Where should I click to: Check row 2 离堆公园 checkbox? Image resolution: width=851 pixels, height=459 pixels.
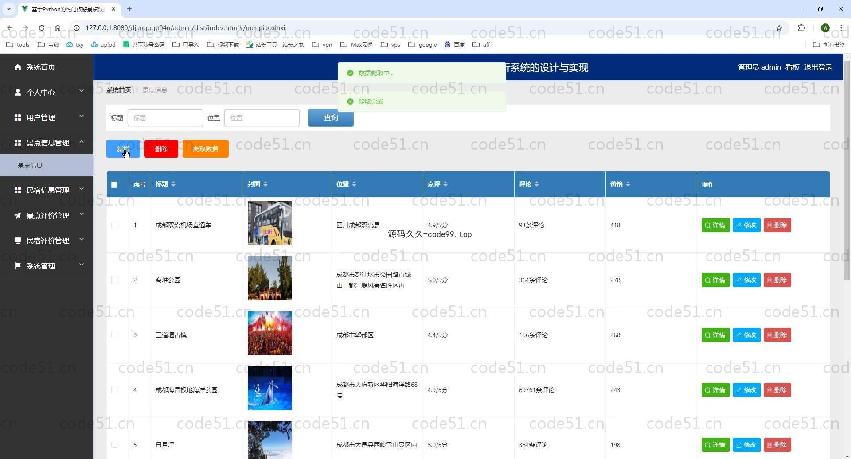[114, 280]
